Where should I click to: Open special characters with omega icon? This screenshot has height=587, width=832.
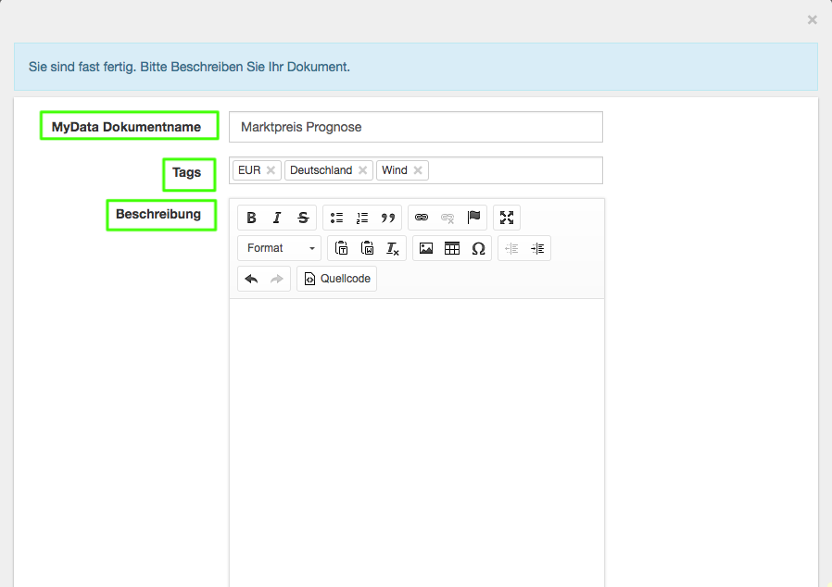coord(478,248)
